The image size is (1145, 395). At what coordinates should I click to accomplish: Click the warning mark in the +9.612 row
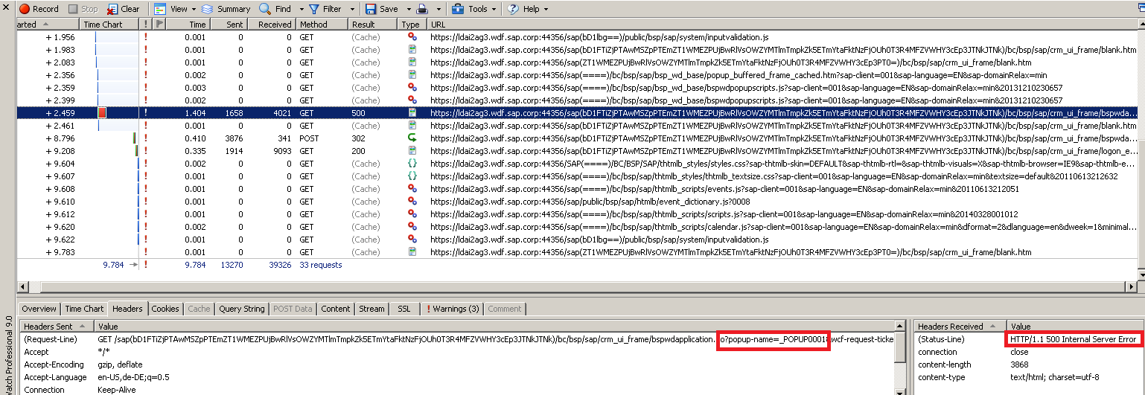pyautogui.click(x=146, y=214)
